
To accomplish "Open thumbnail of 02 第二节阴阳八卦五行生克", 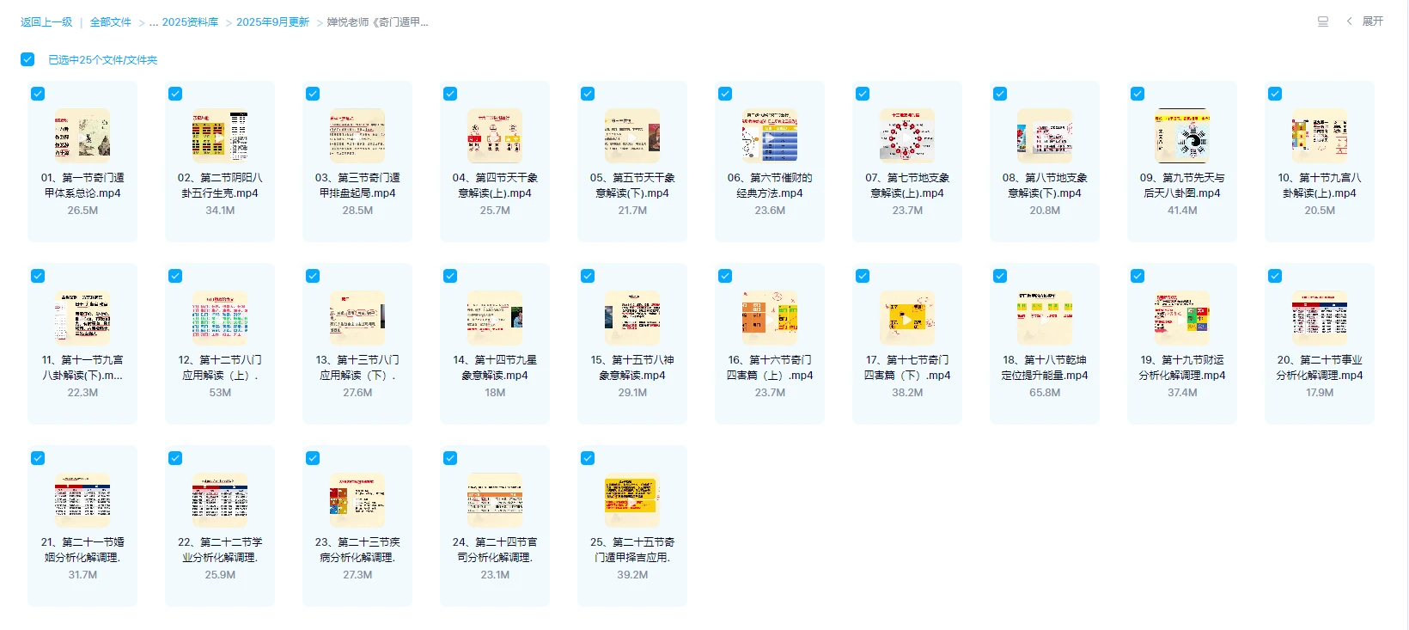I will point(220,136).
